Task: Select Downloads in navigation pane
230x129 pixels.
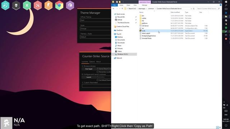Action: tap(121, 43)
